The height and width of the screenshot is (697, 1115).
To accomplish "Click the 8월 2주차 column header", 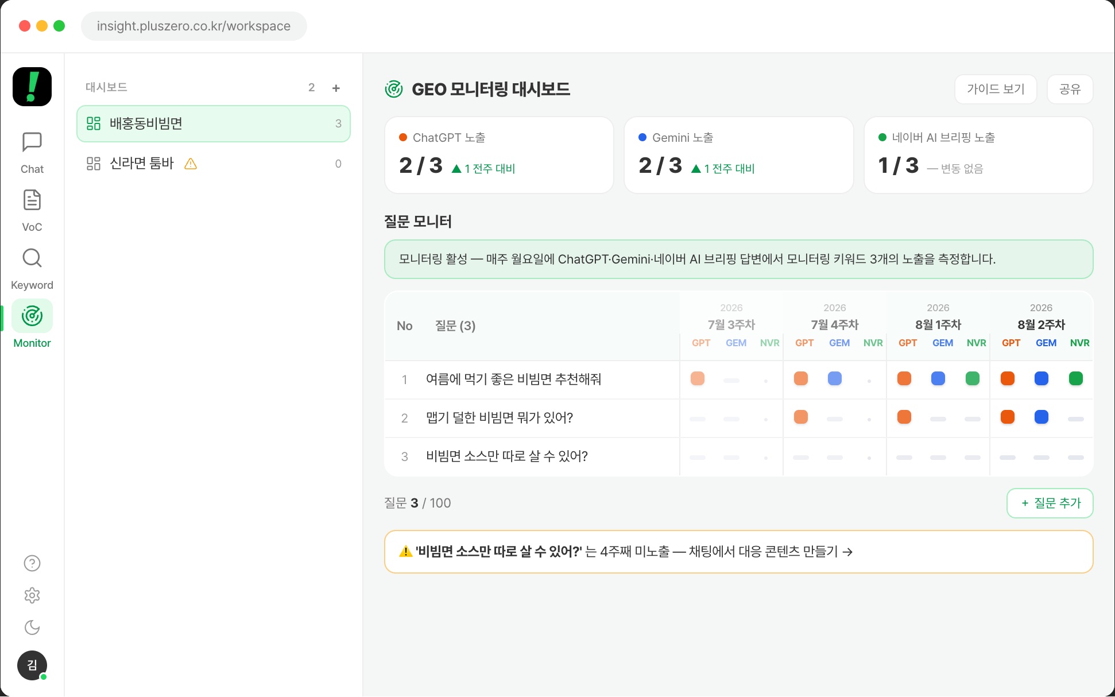I will [x=1041, y=324].
